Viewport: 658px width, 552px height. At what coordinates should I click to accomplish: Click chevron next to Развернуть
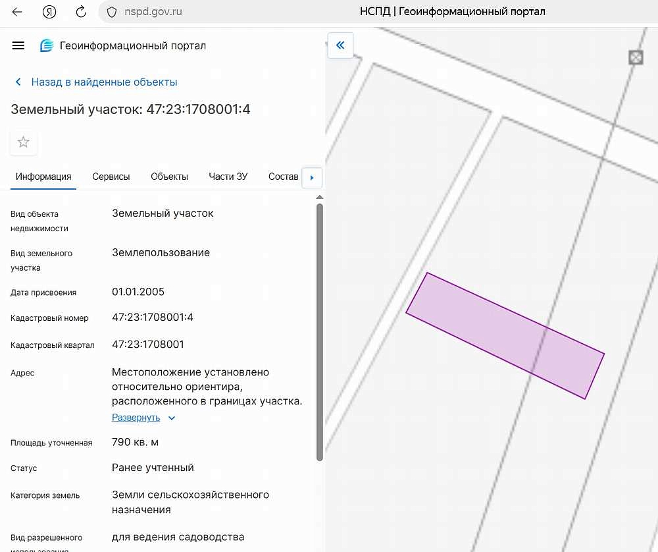(172, 418)
